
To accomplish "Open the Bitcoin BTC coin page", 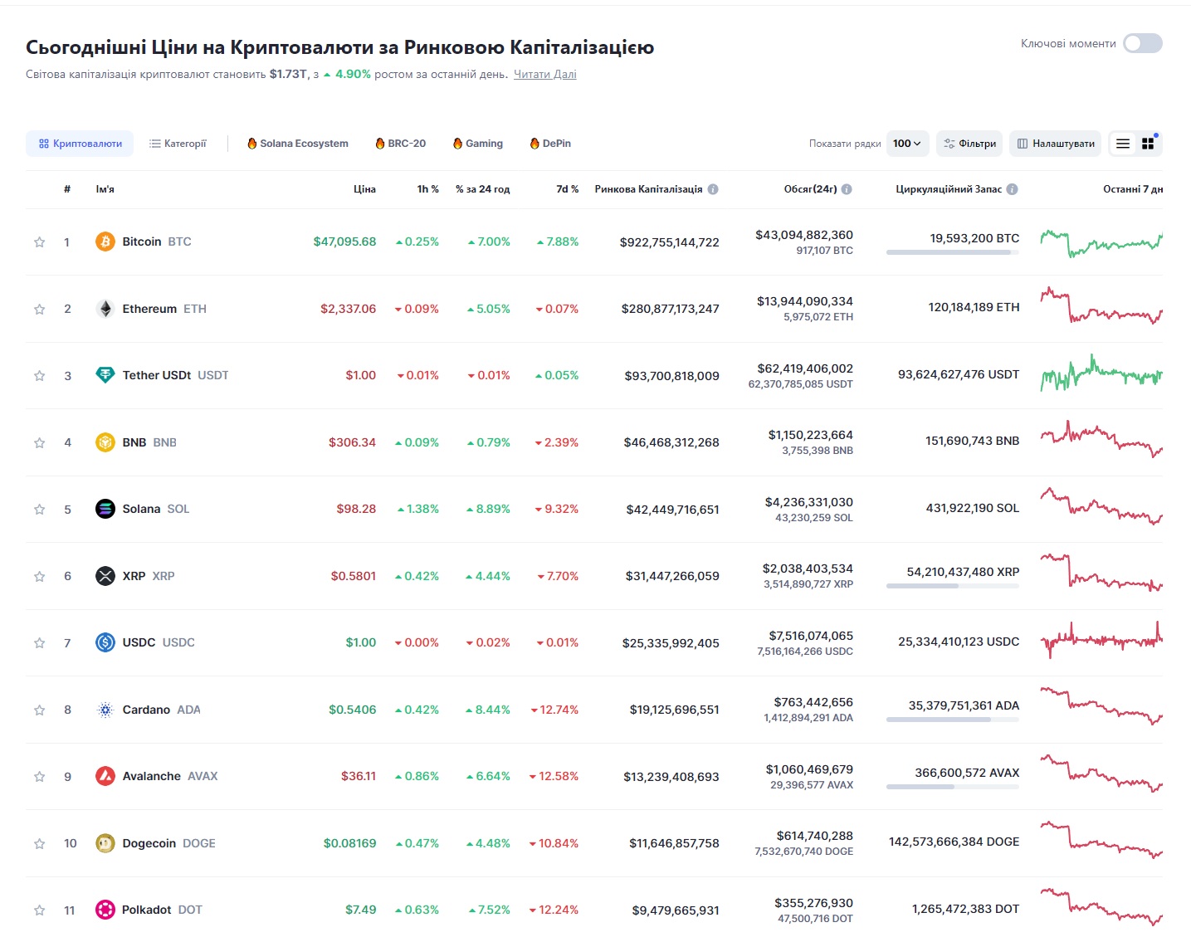I will pyautogui.click(x=144, y=242).
